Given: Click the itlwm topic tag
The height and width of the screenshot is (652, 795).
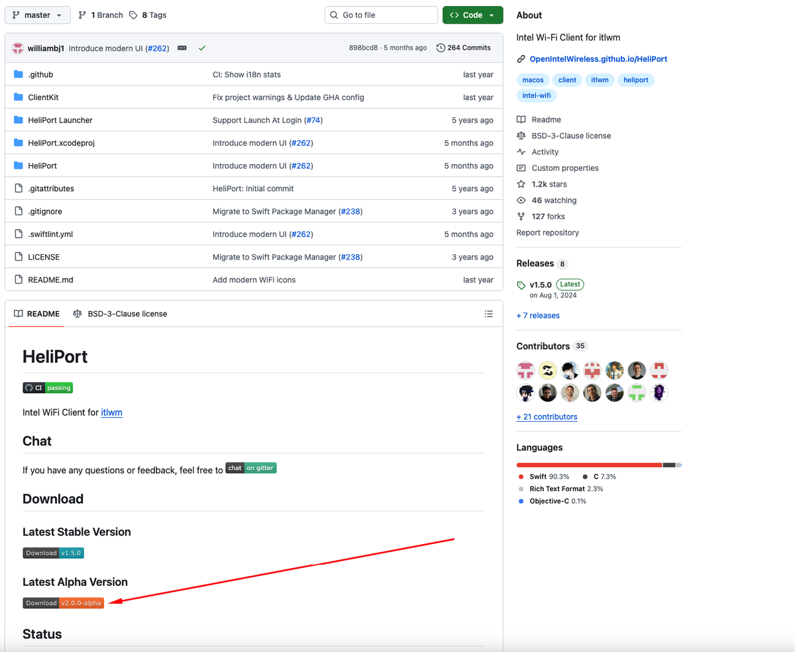Looking at the screenshot, I should (x=600, y=80).
